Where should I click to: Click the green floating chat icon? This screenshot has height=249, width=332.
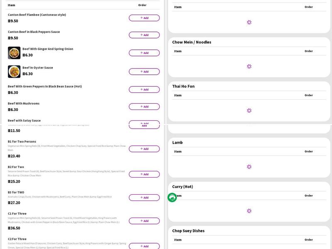pos(172,198)
